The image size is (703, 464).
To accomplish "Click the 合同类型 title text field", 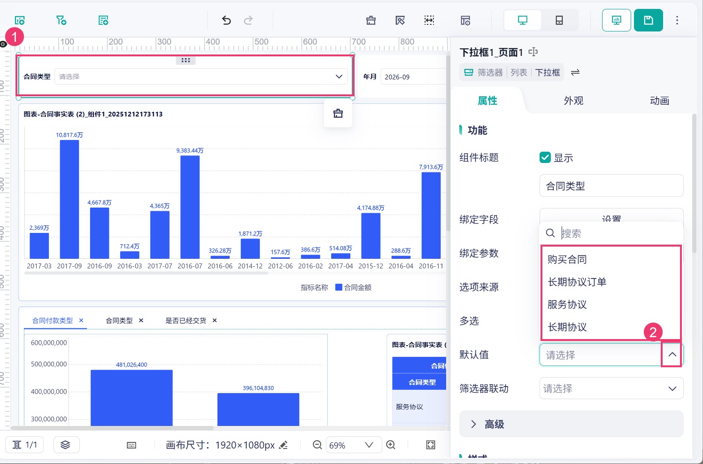I will click(x=611, y=186).
